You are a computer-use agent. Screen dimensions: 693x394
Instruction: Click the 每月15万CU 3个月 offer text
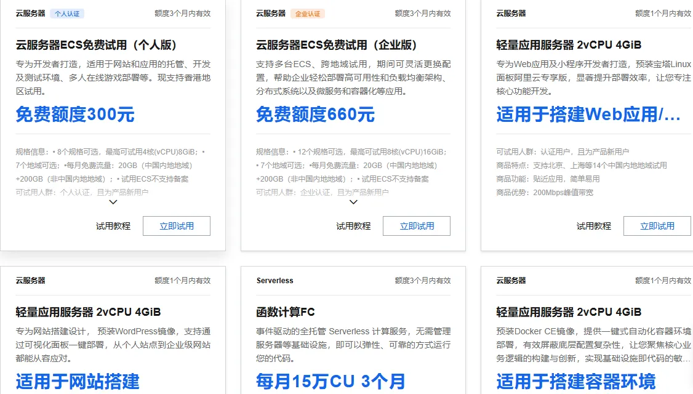(330, 382)
